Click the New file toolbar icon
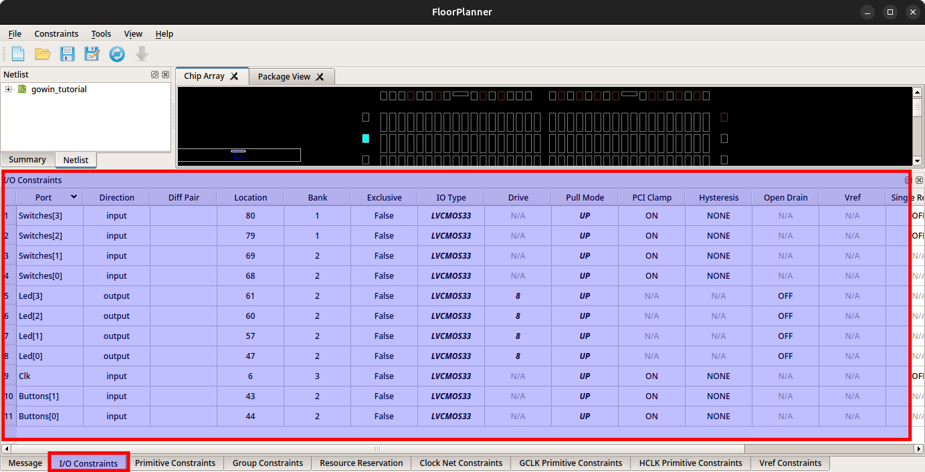 click(17, 54)
